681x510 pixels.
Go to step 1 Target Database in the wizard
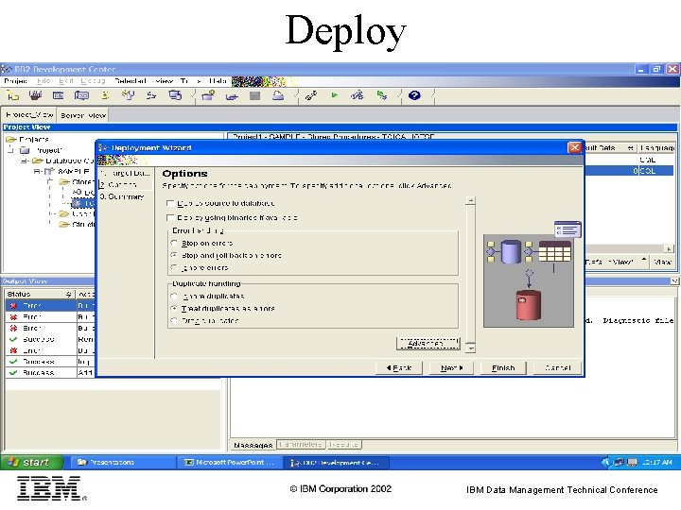pos(125,173)
